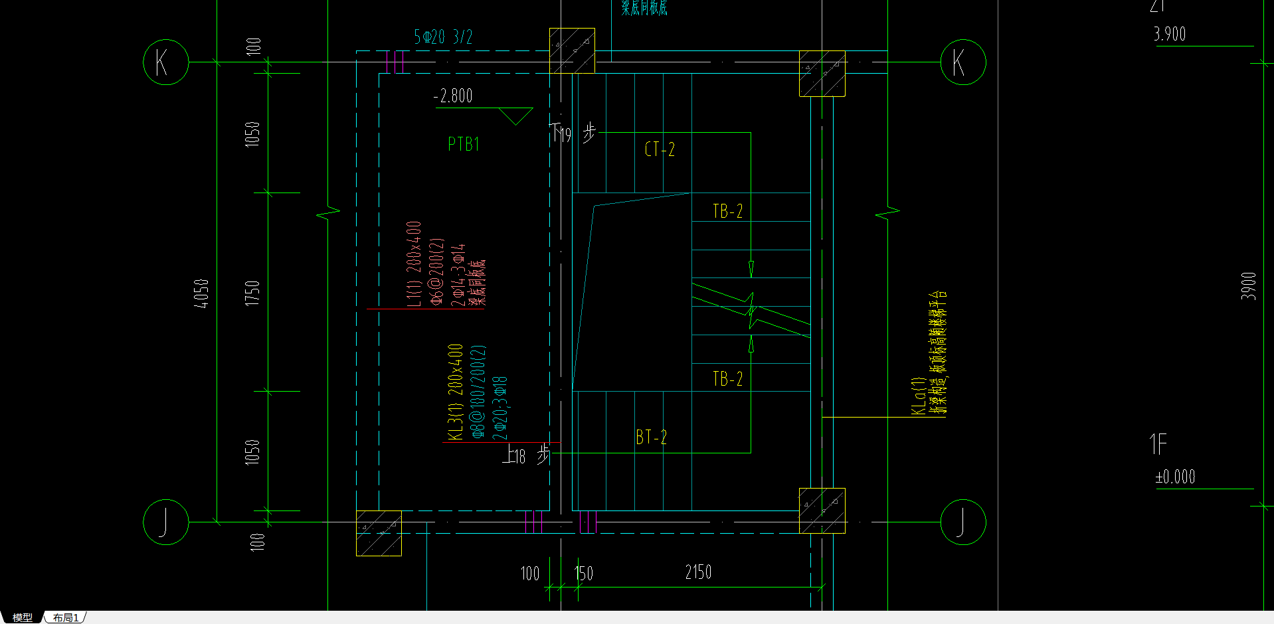Select the KLa(1) beam label
The width and height of the screenshot is (1274, 624).
pos(918,396)
